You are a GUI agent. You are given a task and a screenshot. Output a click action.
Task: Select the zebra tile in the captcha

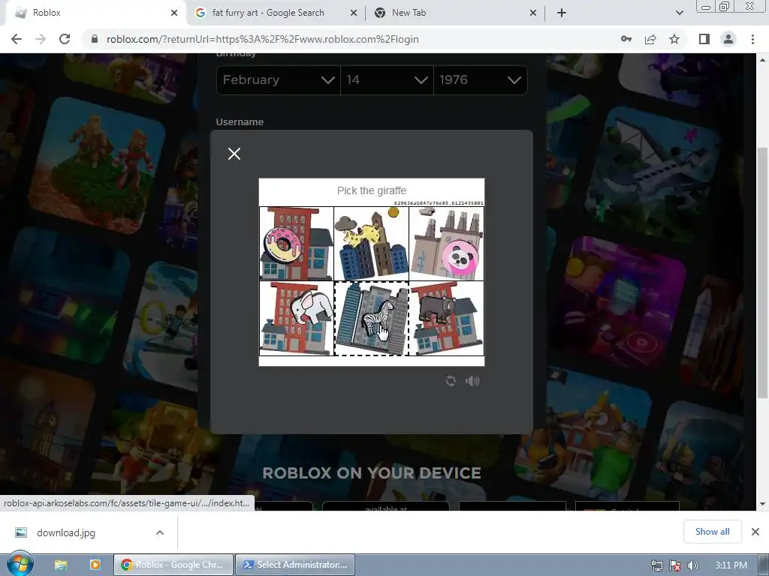pos(371,318)
